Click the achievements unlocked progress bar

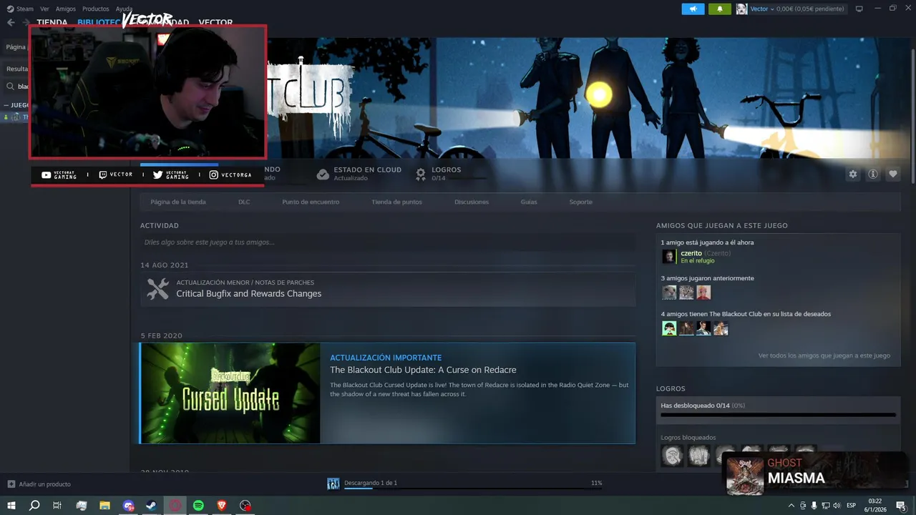click(778, 414)
